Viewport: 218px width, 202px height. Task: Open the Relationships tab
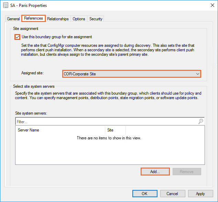pyautogui.click(x=58, y=19)
